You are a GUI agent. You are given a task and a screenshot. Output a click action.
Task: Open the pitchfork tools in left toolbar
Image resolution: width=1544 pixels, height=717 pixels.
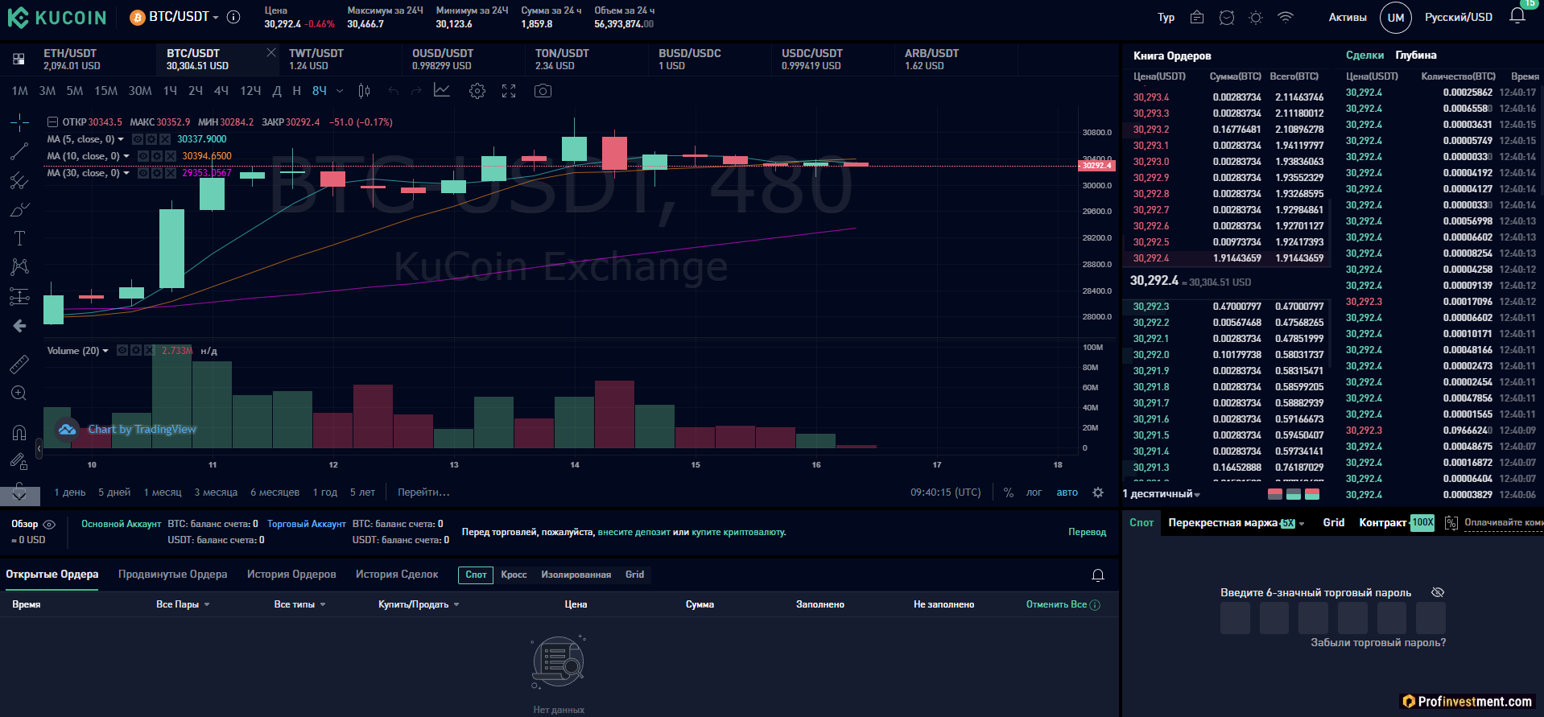tap(19, 180)
